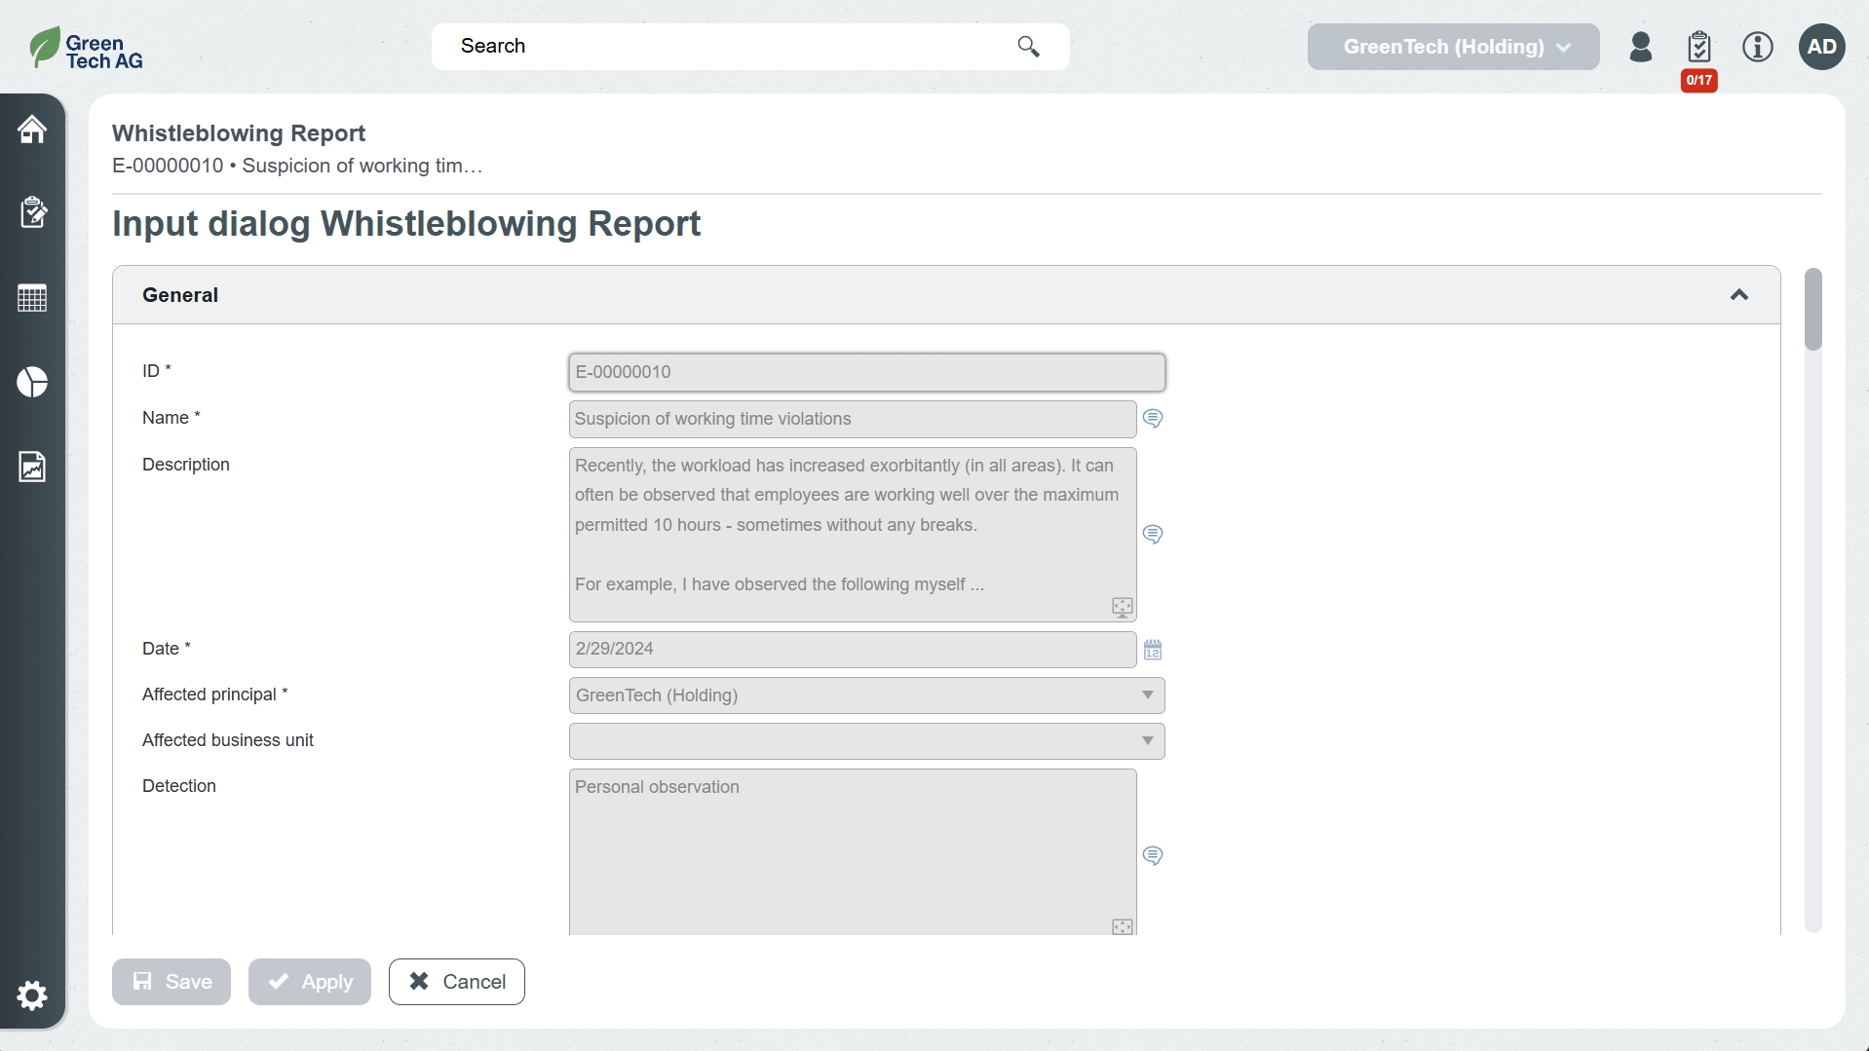This screenshot has height=1051, width=1869.
Task: Open settings gear in sidebar
Action: tap(32, 995)
